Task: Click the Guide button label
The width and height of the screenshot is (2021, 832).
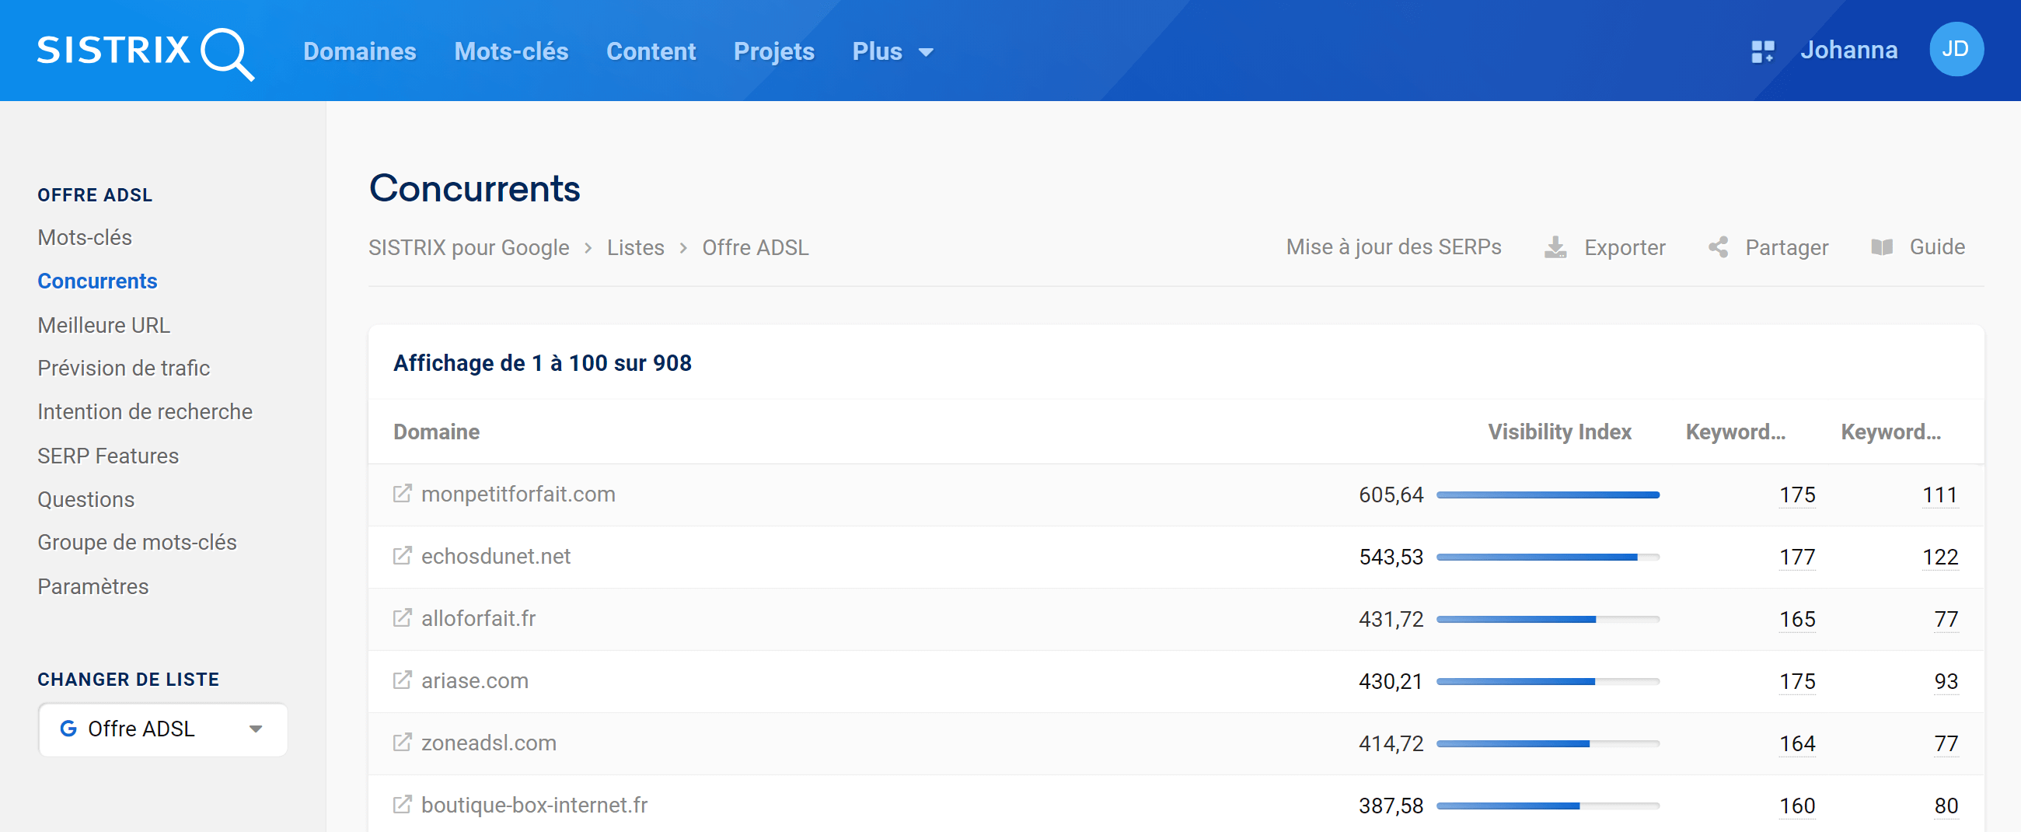Action: click(x=1937, y=246)
